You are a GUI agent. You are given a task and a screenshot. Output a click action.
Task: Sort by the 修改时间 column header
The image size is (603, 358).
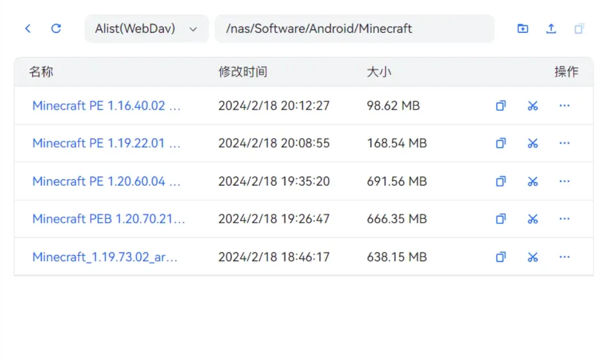(x=242, y=72)
